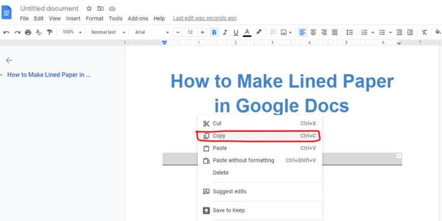Toggle Italic formatting button
The width and height of the screenshot is (442, 221).
point(225,32)
